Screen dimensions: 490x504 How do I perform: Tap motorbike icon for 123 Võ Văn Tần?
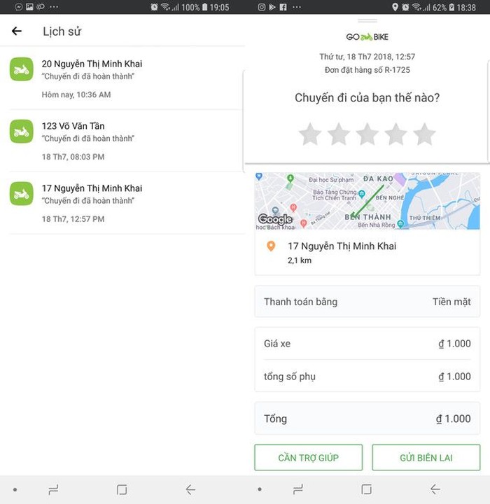[x=21, y=132]
